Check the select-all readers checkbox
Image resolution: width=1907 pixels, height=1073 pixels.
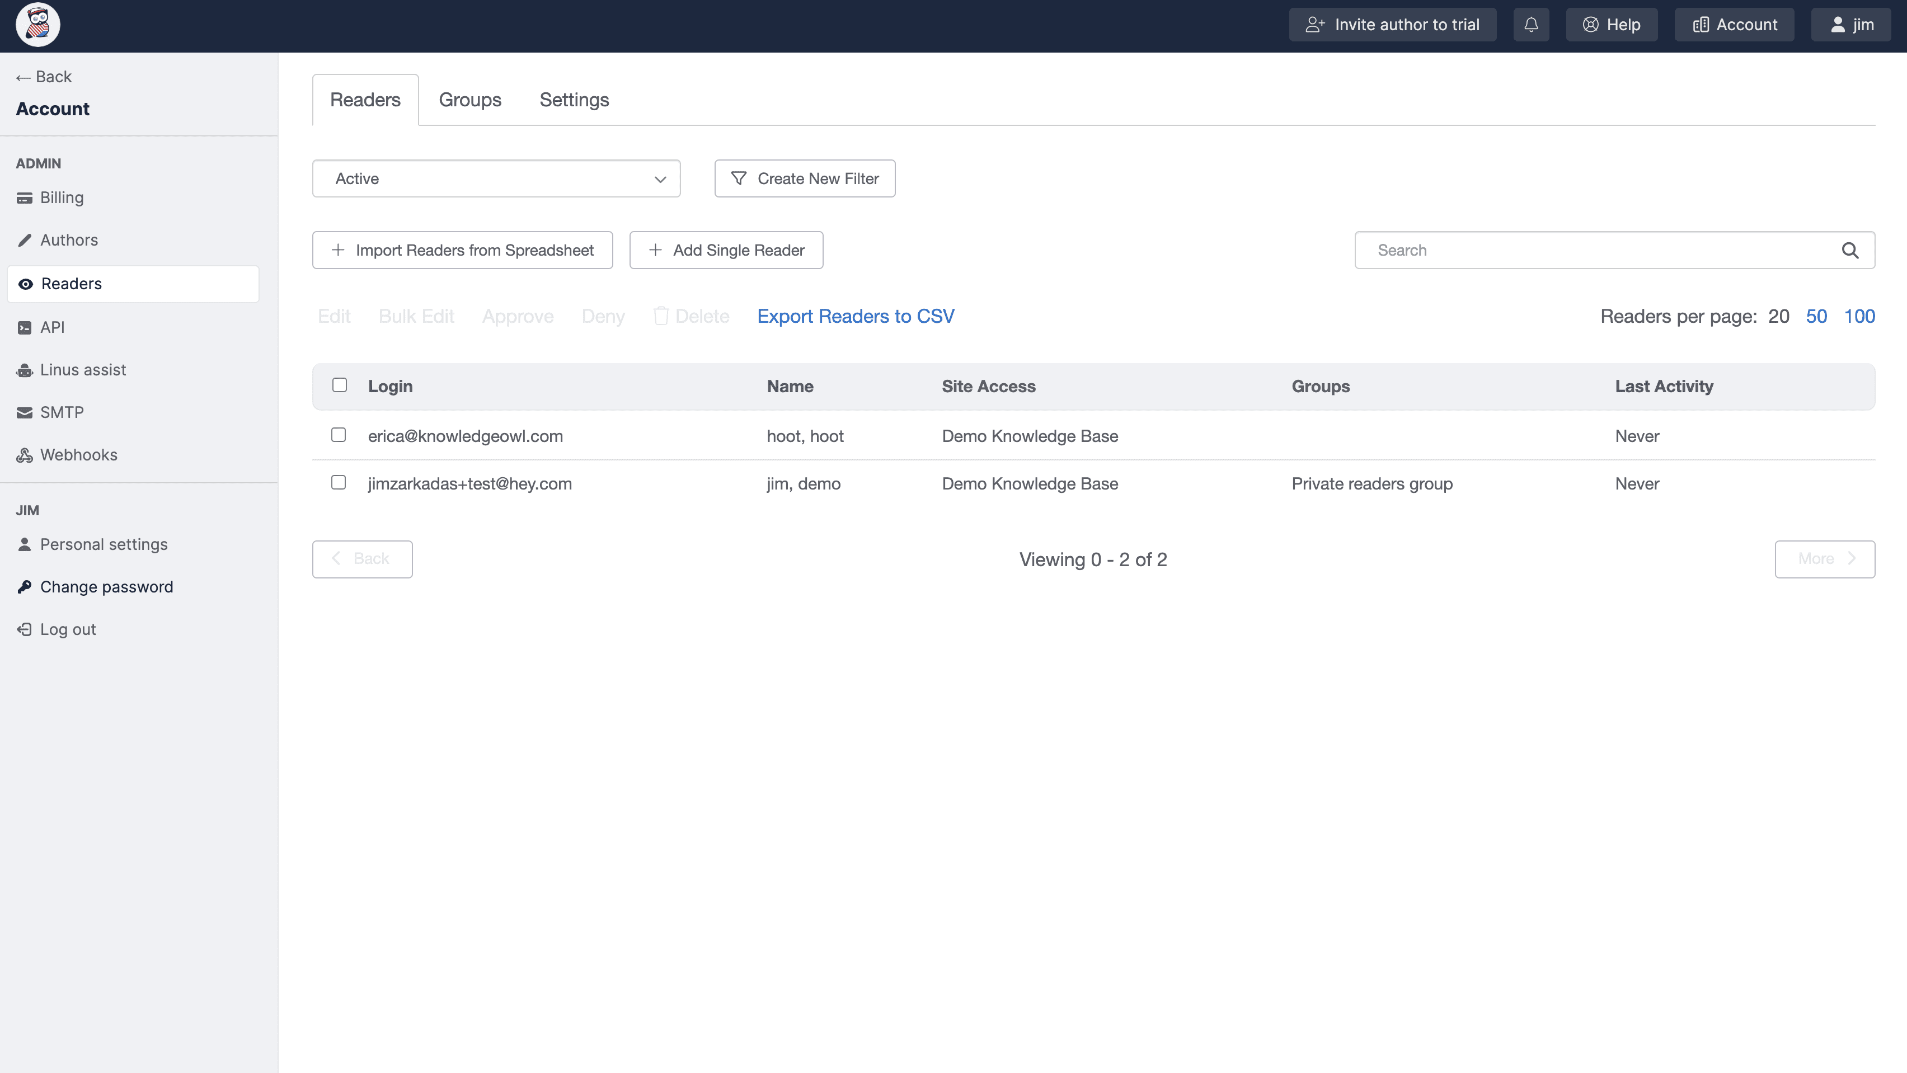click(339, 385)
